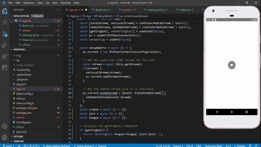The image size is (261, 147).
Task: Open the Run menu
Action: click(55, 3)
